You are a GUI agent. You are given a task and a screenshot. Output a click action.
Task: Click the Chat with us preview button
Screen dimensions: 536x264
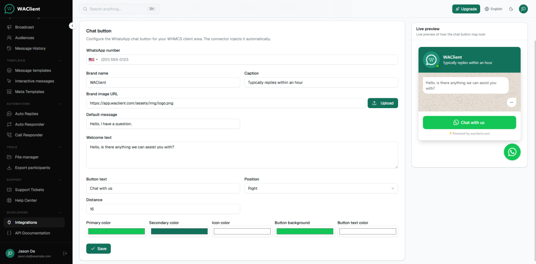pos(469,122)
